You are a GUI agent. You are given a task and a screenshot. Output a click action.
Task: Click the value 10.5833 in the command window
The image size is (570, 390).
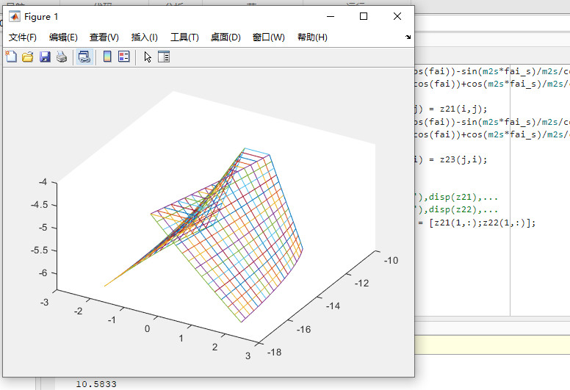(x=96, y=384)
